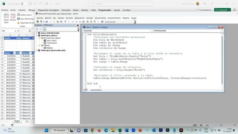Collapse the Módulos folder in the project tree

[x=39, y=45]
